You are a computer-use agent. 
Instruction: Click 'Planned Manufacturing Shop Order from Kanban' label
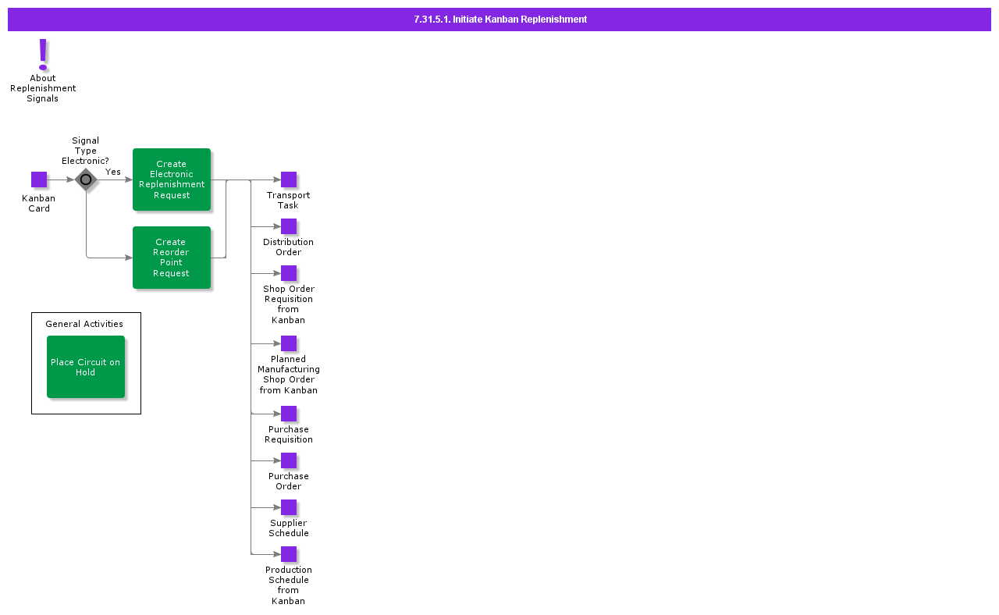pyautogui.click(x=289, y=375)
